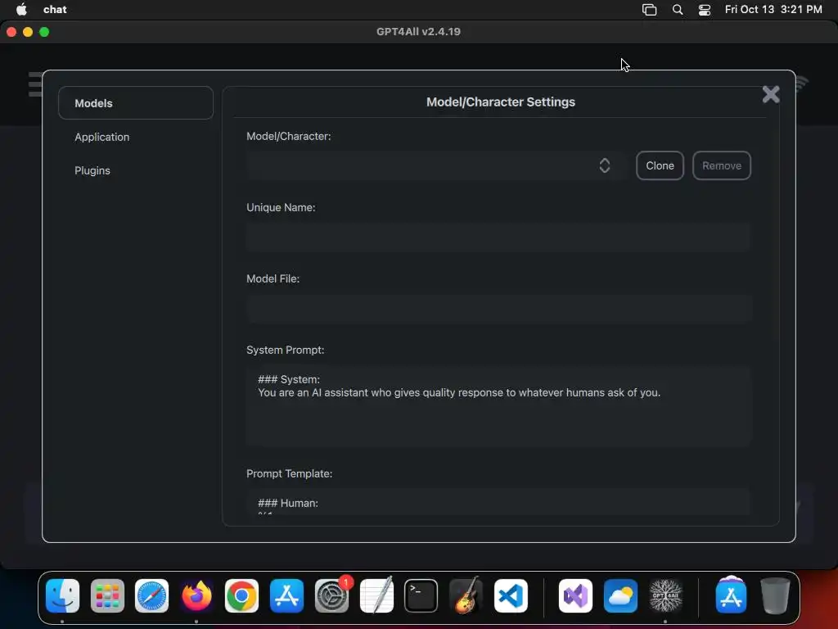Open Visual Studio Code from the dock
The width and height of the screenshot is (838, 629).
pos(511,596)
